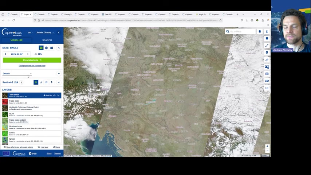This screenshot has width=311, height=175.
Task: Toggle the compare layers icon
Action: [46, 82]
